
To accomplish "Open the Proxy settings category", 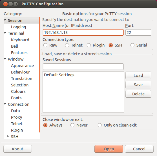I will [17, 117].
